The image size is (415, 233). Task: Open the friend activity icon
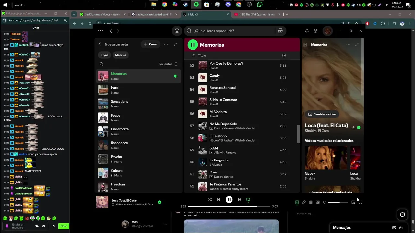click(x=315, y=31)
